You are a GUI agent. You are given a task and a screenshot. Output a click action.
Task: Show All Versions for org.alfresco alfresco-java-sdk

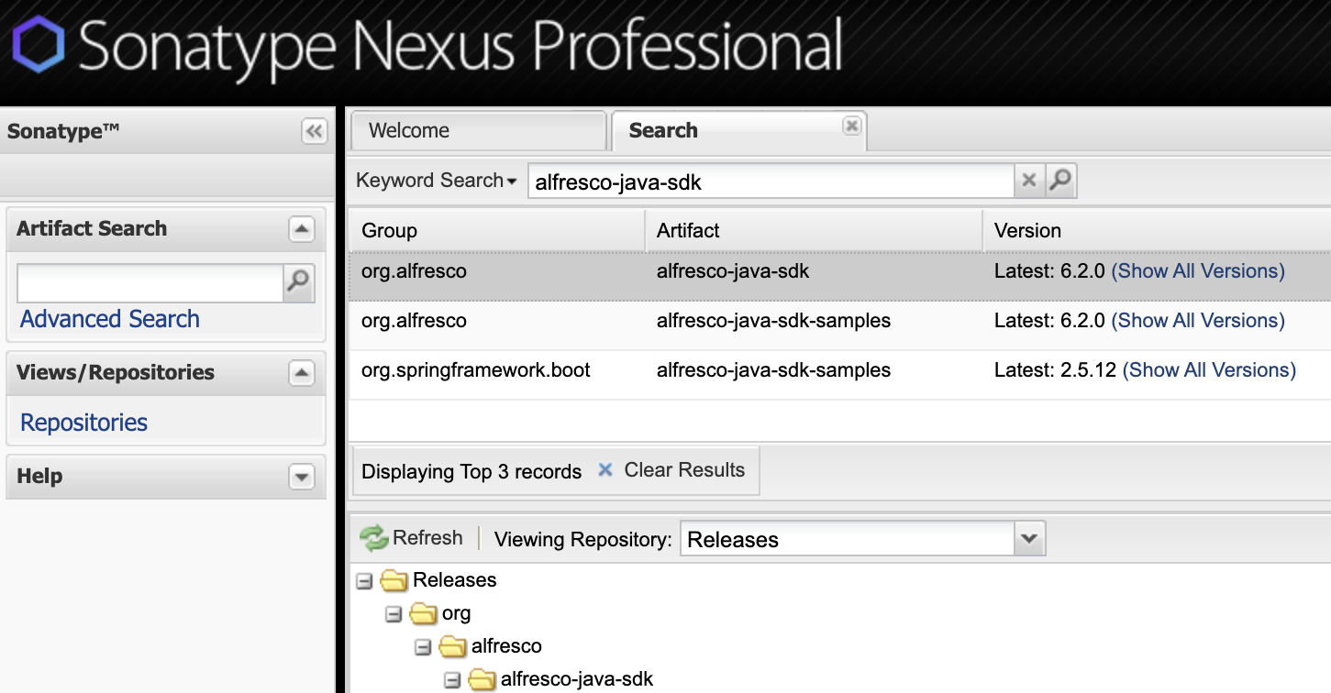(1198, 270)
